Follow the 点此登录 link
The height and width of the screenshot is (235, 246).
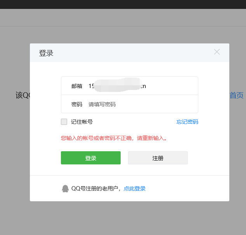tap(135, 188)
